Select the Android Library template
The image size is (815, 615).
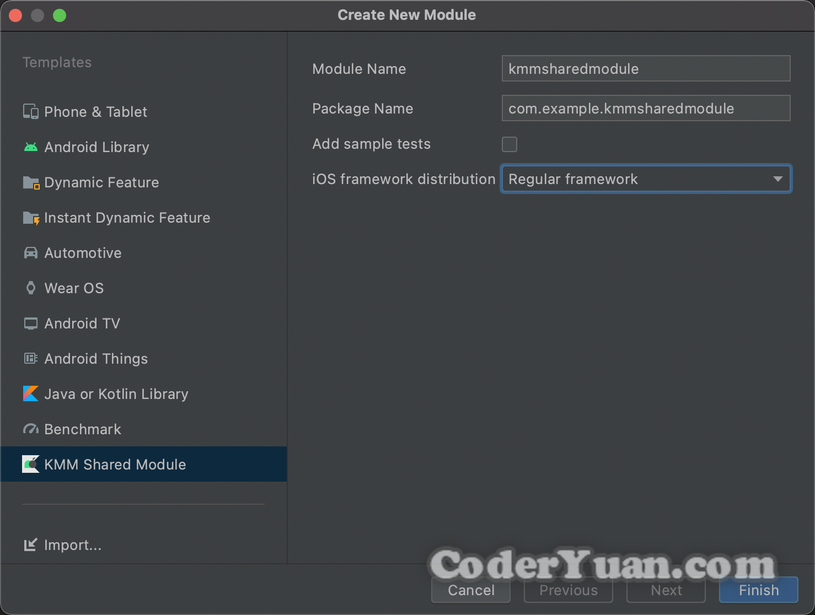click(144, 147)
